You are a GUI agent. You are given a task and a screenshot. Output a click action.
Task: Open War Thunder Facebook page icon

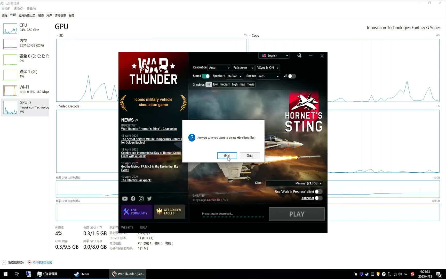click(133, 199)
